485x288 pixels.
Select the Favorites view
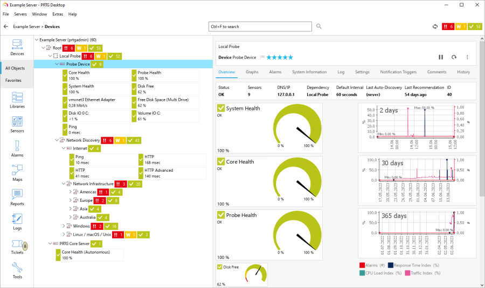pos(14,80)
